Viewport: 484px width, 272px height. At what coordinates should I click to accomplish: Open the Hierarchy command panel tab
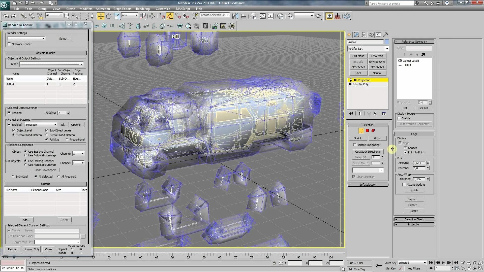pos(364,35)
